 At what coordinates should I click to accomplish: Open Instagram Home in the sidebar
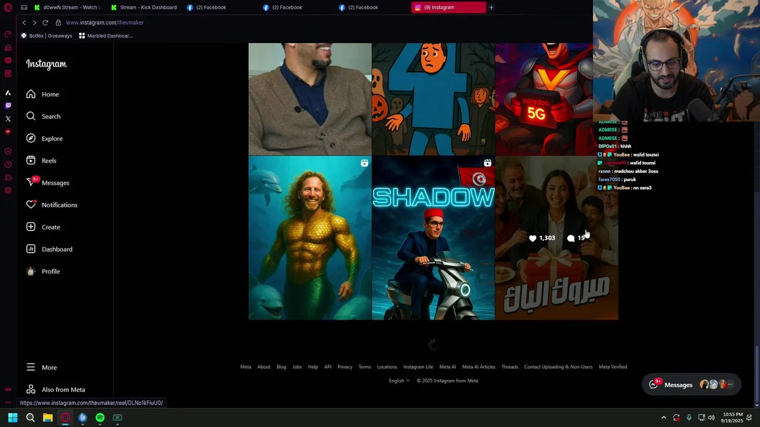pos(42,94)
